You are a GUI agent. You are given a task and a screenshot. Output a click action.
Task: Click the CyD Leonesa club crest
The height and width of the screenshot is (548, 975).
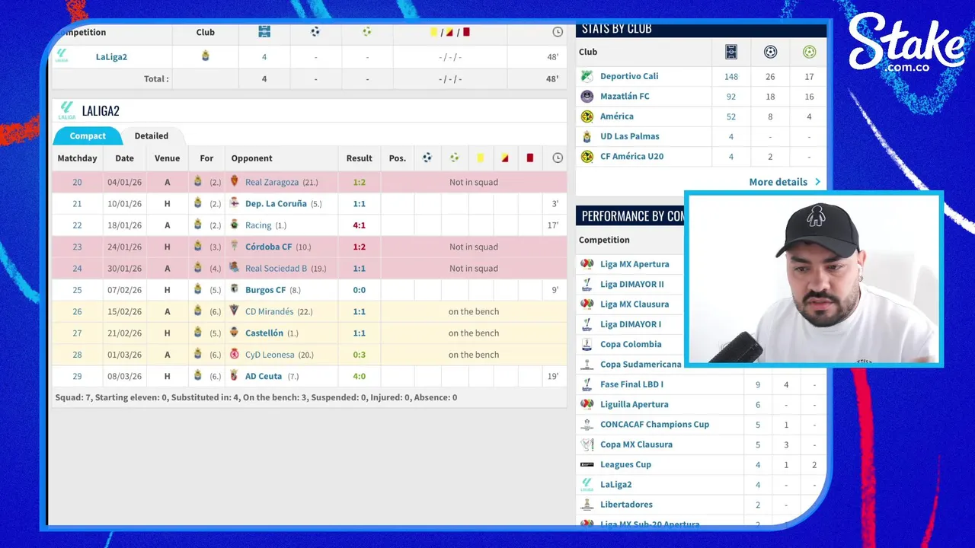(235, 354)
